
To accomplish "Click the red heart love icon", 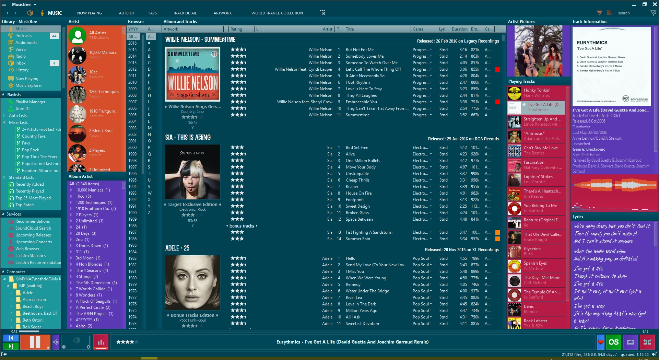I will tap(600, 342).
